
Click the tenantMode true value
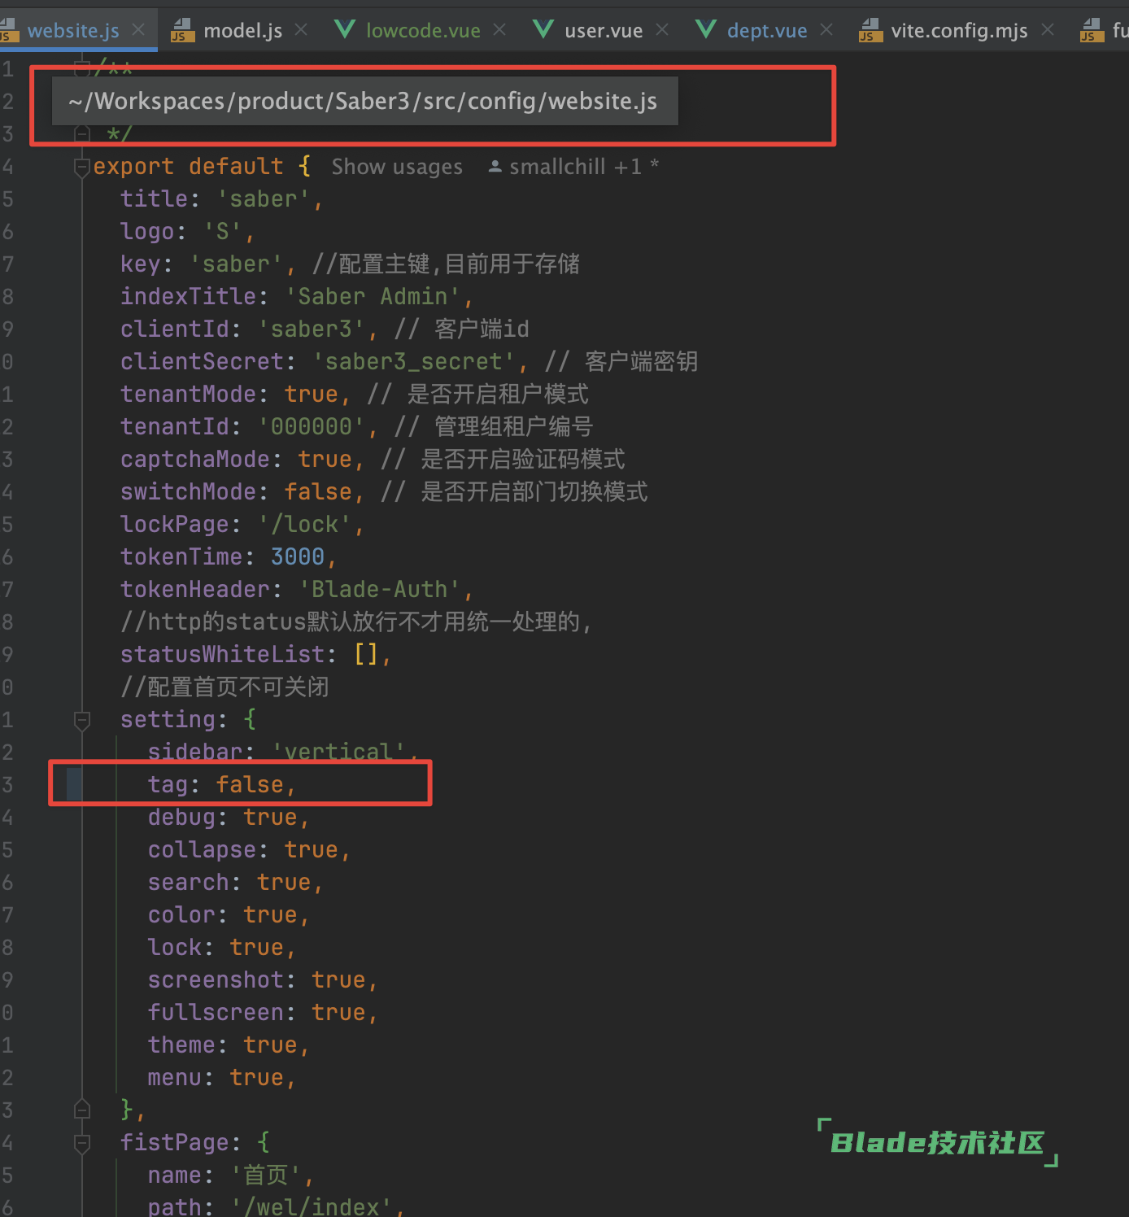(x=311, y=395)
